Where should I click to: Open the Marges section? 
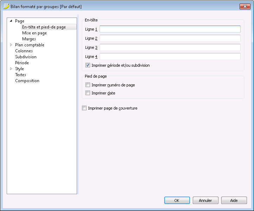click(29, 39)
